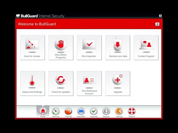Go to the Spamfilter tab

(x=81, y=112)
